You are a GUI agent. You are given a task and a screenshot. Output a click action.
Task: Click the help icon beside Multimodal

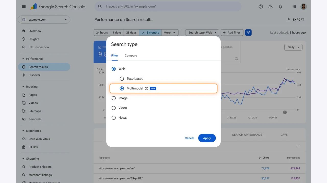146,88
